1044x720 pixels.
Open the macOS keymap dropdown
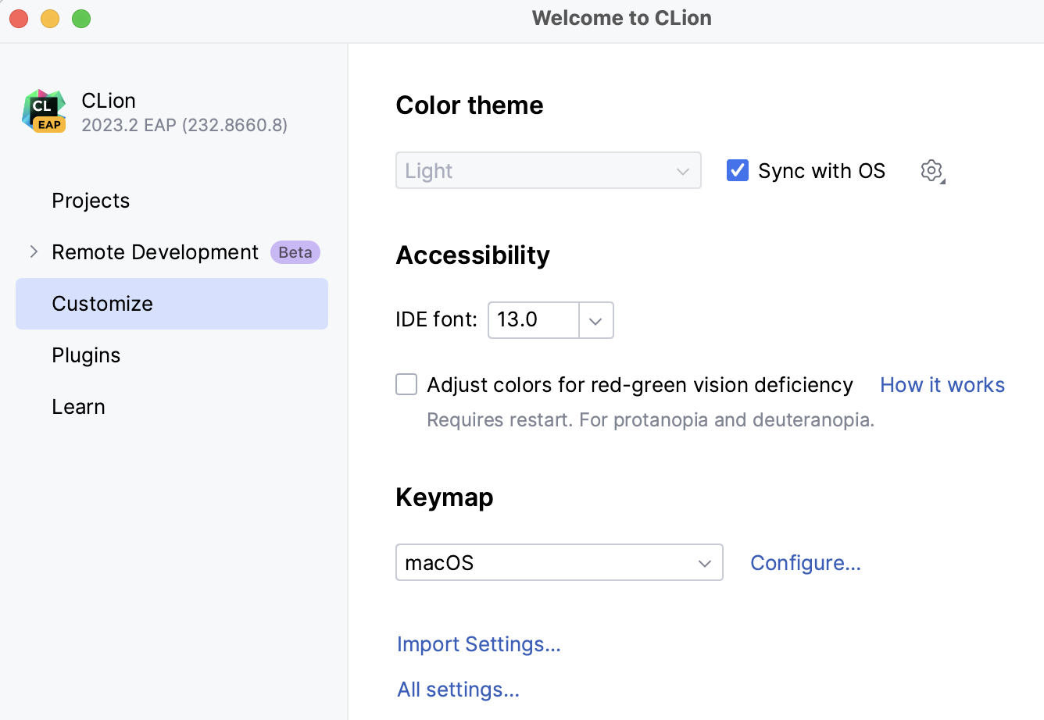(560, 562)
